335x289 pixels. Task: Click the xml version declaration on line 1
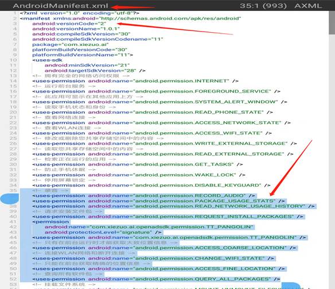[80, 13]
